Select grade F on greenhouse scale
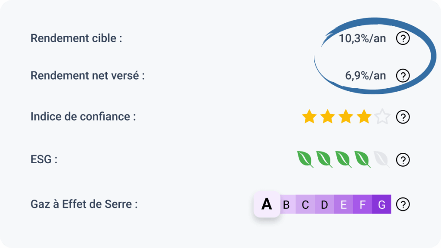Image resolution: width=441 pixels, height=248 pixels. tap(363, 204)
